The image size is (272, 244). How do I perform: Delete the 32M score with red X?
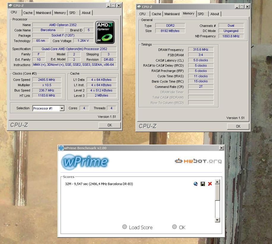210,184
